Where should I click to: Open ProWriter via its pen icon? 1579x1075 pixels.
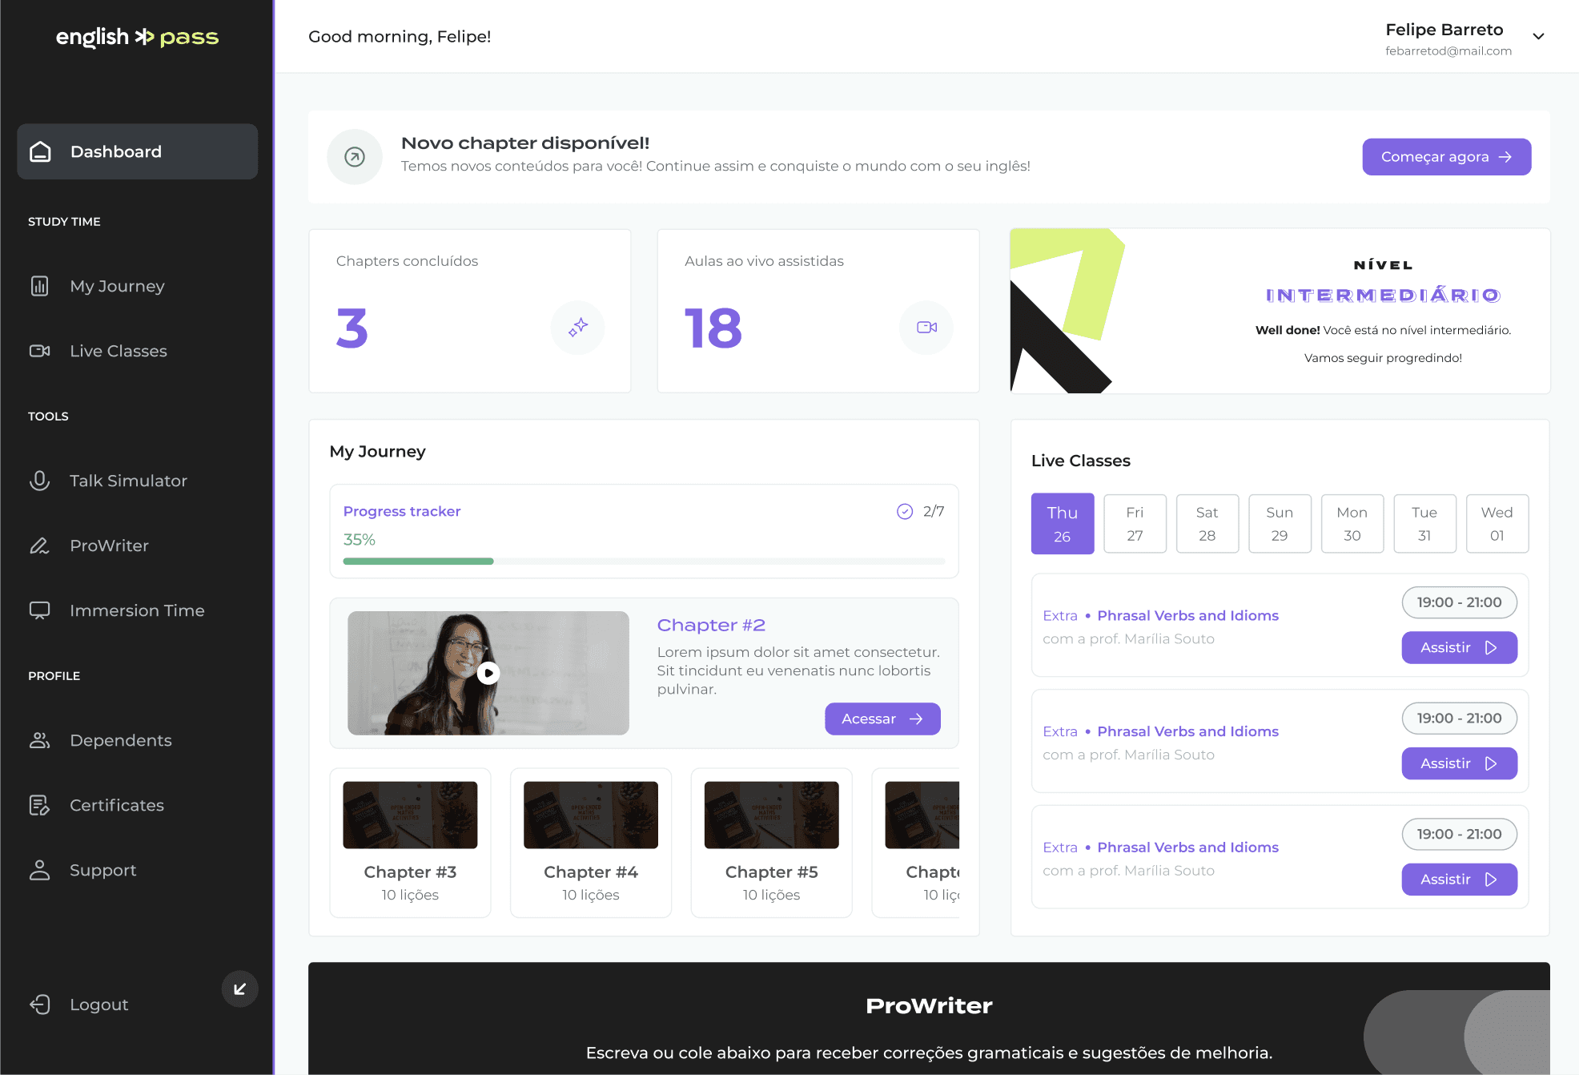click(39, 546)
